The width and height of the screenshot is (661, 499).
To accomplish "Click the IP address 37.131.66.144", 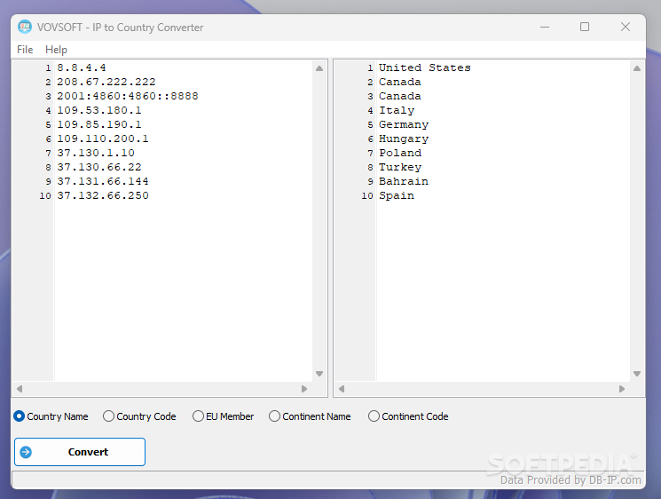I will tap(103, 181).
